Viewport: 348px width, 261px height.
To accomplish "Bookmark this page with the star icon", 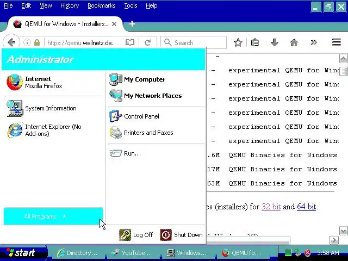I will tap(238, 42).
